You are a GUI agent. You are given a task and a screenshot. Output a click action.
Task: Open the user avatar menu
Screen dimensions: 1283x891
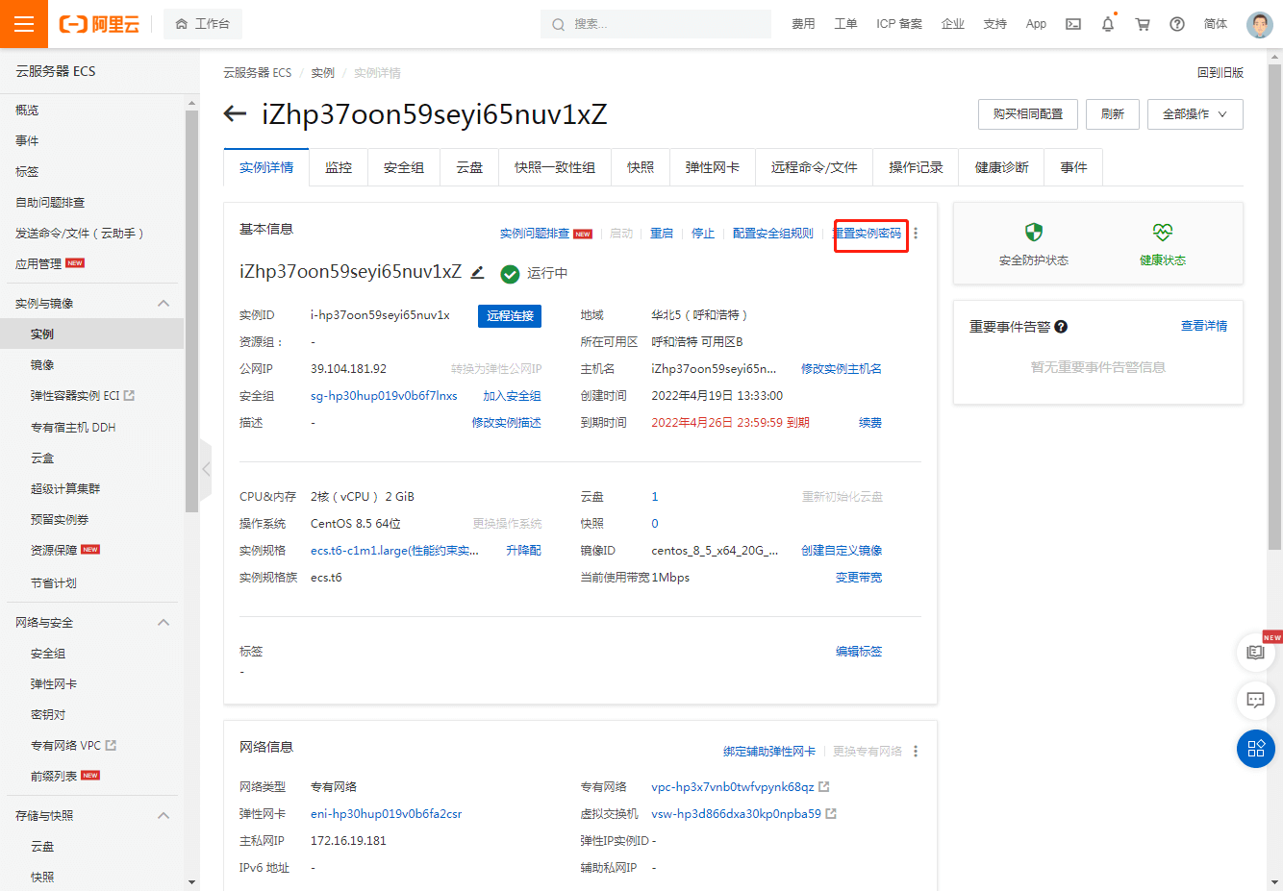click(1260, 24)
